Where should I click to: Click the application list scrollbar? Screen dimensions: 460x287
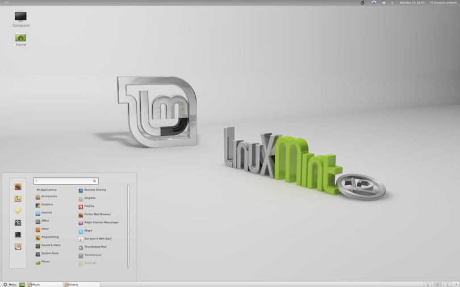[x=128, y=226]
